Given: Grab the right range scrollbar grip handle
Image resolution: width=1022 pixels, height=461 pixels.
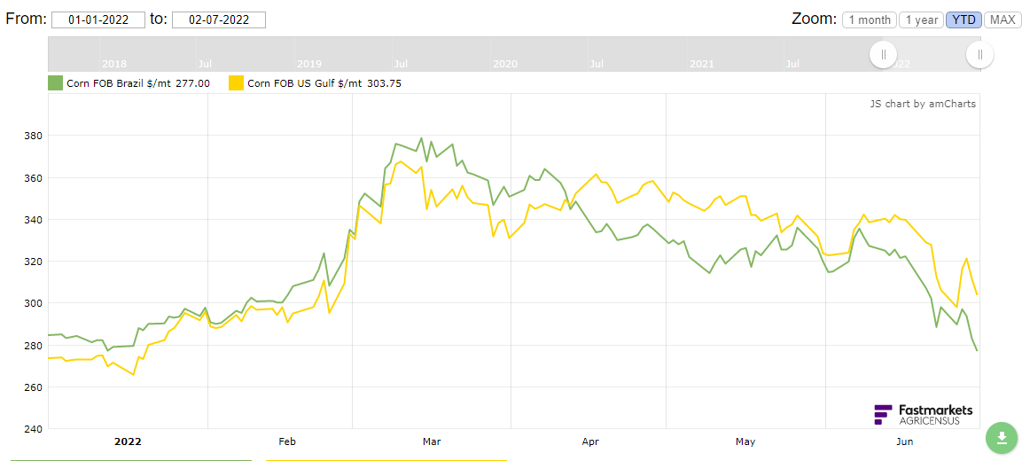Looking at the screenshot, I should pos(979,55).
